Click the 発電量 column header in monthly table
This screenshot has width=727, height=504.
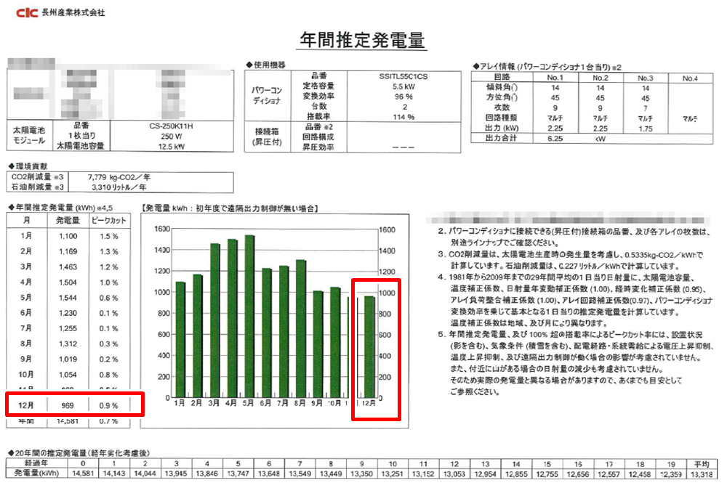pyautogui.click(x=68, y=221)
